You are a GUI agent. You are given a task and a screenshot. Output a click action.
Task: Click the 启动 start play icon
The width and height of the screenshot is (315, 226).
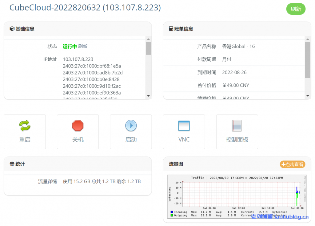131,126
